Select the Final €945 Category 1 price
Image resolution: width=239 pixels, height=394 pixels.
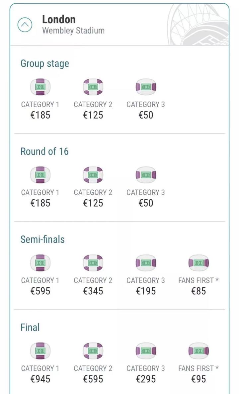click(40, 379)
